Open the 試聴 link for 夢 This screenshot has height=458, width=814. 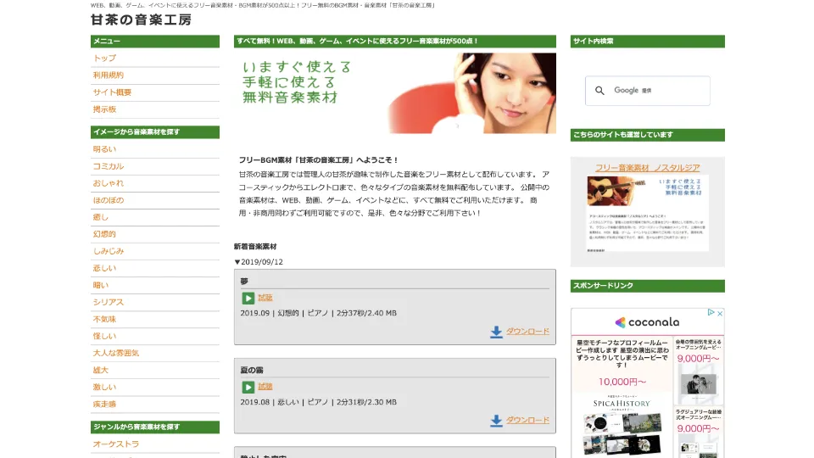265,298
